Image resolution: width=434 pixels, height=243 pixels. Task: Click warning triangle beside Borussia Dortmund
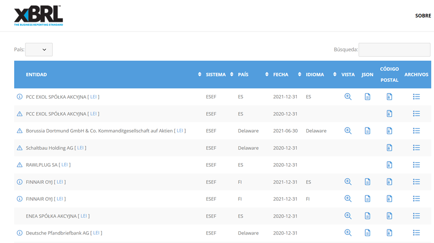[20, 131]
